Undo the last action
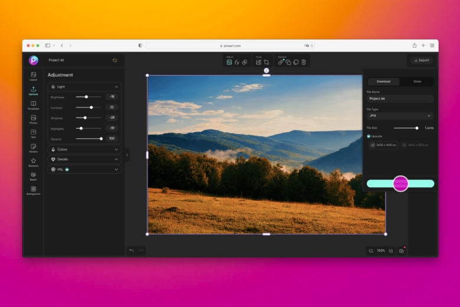 [132, 250]
